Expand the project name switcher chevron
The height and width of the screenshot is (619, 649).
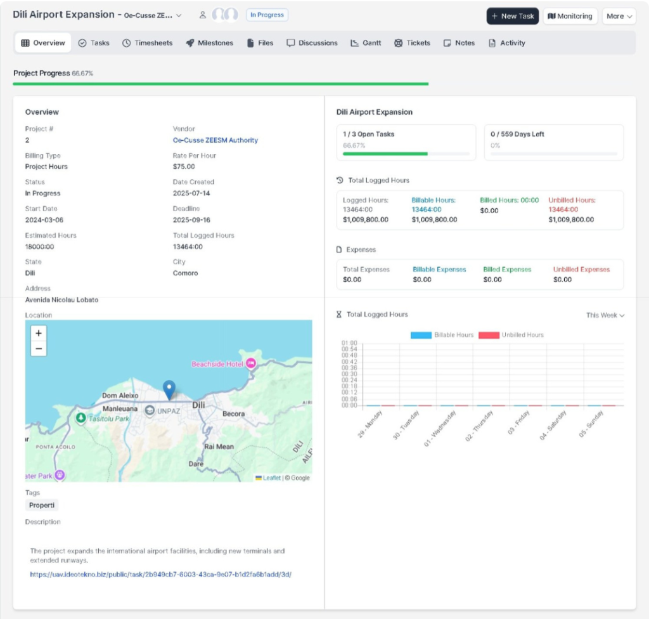(179, 16)
